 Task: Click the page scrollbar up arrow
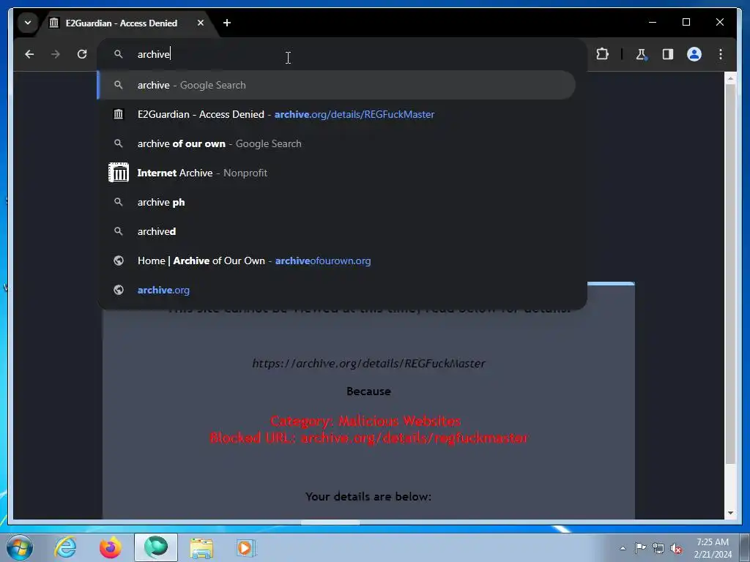[730, 78]
